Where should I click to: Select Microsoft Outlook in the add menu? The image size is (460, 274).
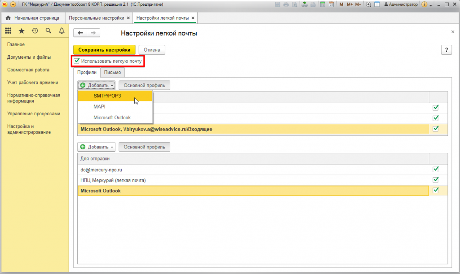click(x=112, y=117)
